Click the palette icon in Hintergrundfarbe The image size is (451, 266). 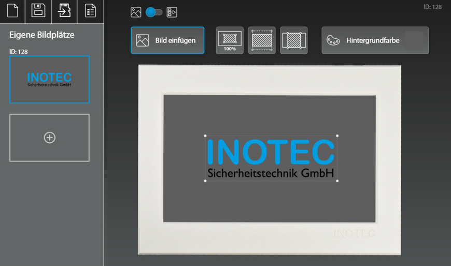click(x=333, y=40)
